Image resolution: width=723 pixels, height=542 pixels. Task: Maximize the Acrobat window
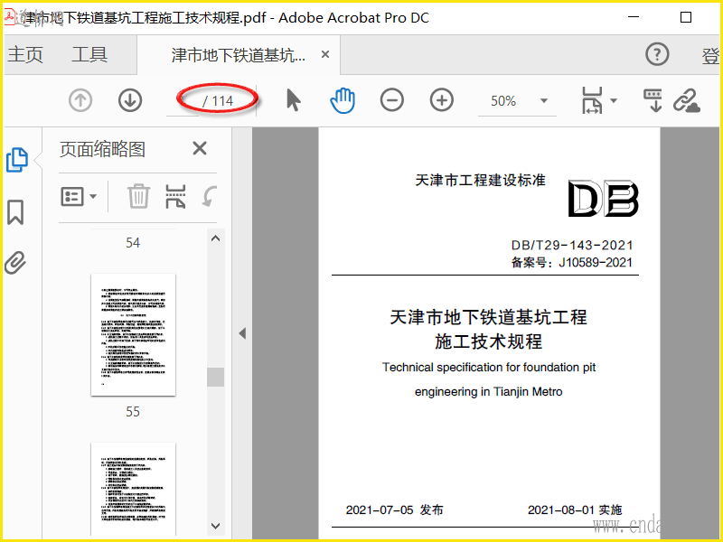(x=686, y=17)
